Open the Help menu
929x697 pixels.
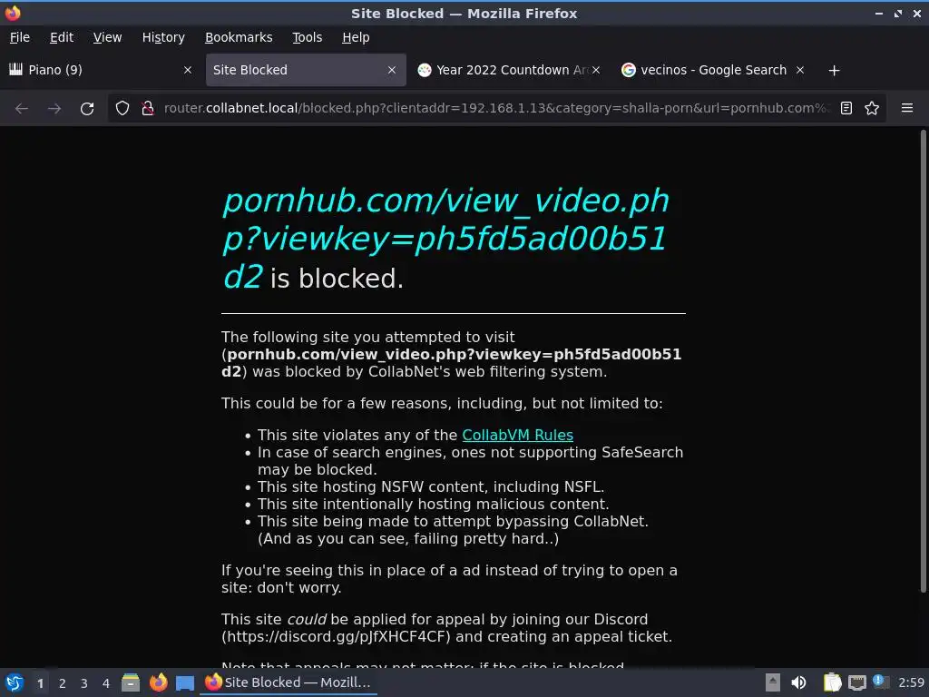(x=356, y=37)
